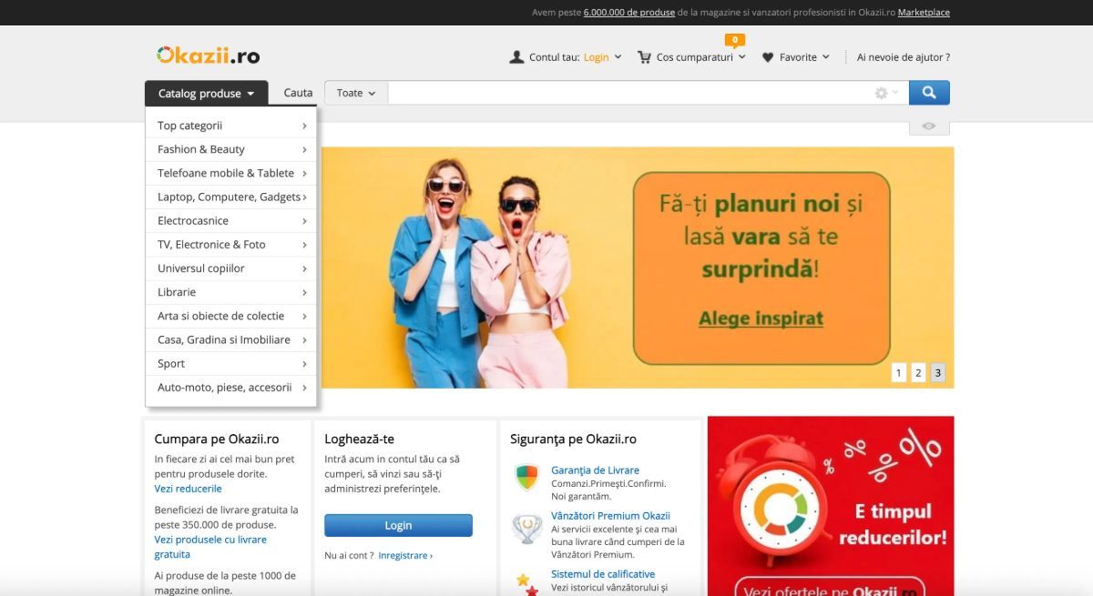This screenshot has height=596, width=1093.
Task: Expand Electrocasnice submenu arrow
Action: click(304, 221)
